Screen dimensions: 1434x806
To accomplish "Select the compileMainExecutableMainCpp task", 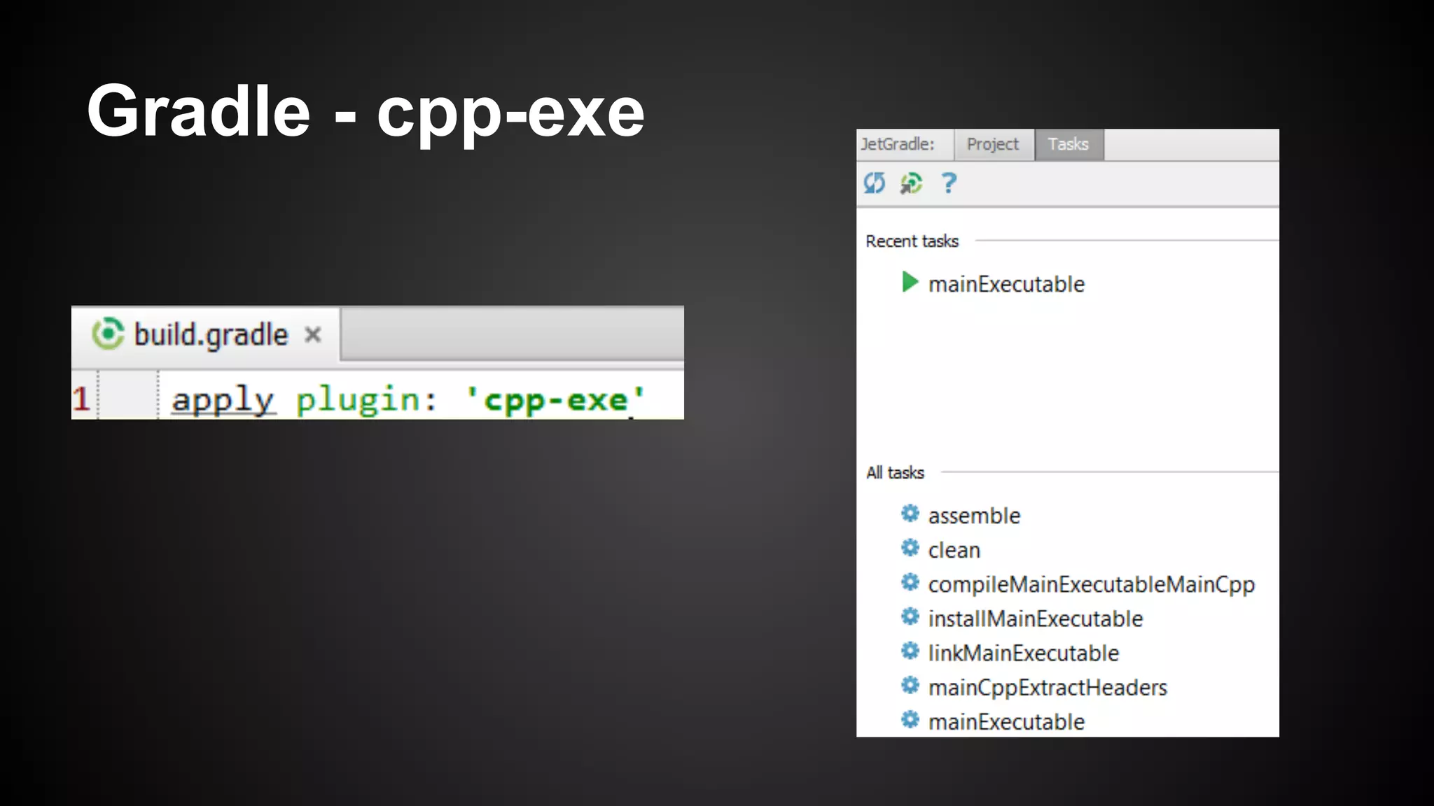I will (1091, 585).
